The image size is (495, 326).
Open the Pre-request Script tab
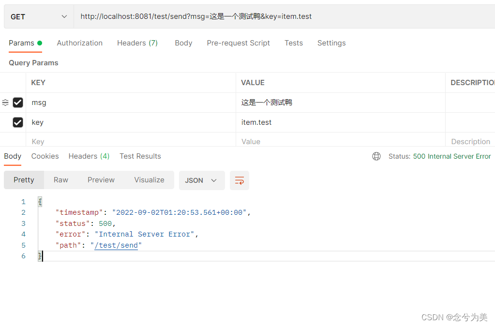pyautogui.click(x=238, y=43)
